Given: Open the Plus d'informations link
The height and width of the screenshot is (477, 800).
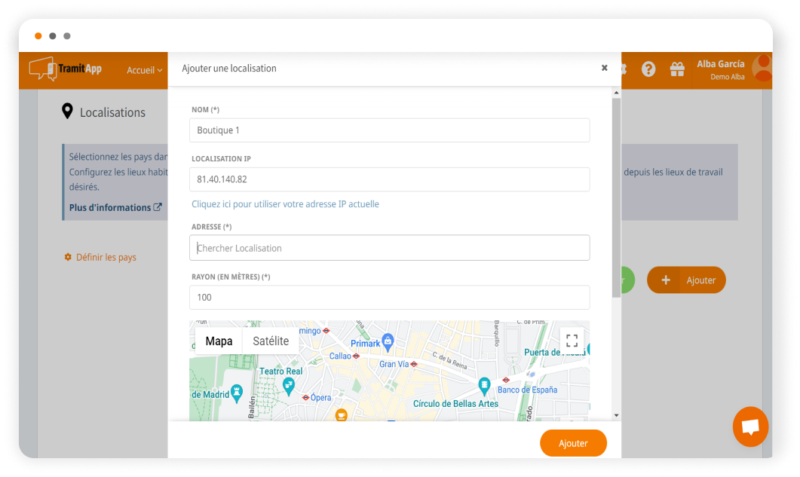Looking at the screenshot, I should [115, 207].
